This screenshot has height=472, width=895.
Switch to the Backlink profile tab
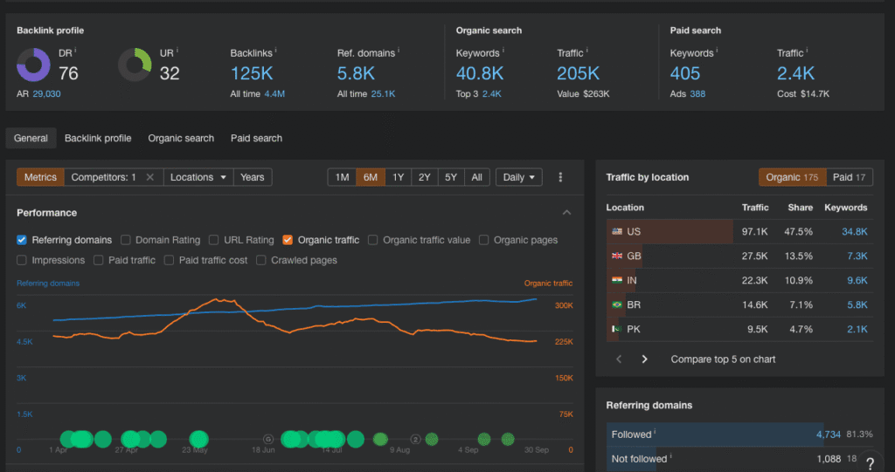98,138
